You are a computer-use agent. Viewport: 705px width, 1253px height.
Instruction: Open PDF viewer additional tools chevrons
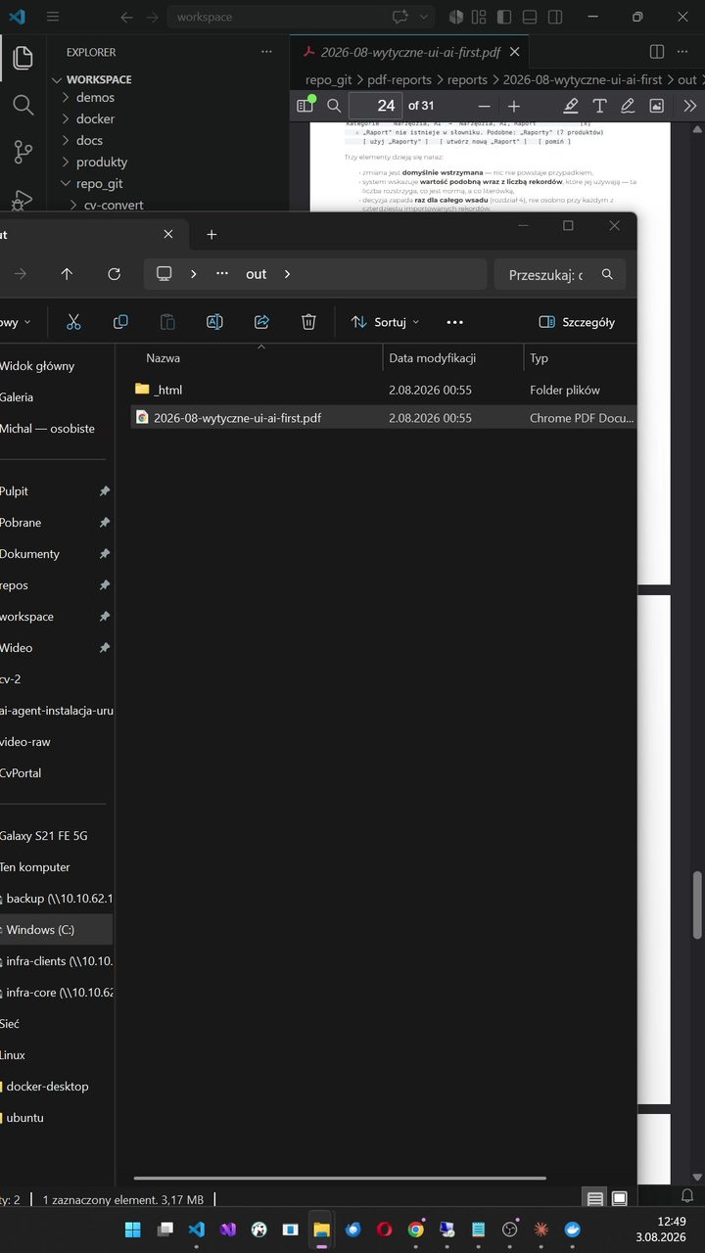689,106
